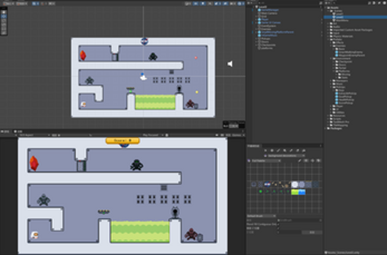Open the Default Brush dropdown
Screen dimensions: 387x255
pos(262,216)
